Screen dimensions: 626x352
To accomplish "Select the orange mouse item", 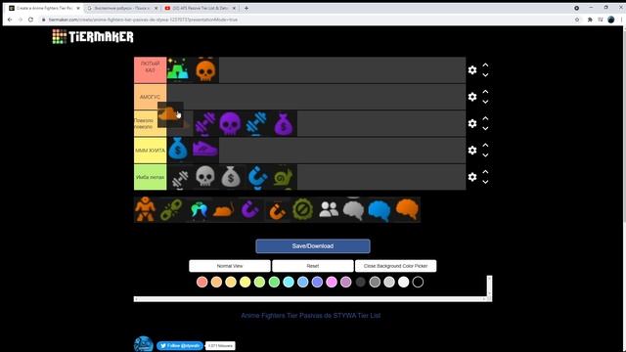I will (224, 209).
